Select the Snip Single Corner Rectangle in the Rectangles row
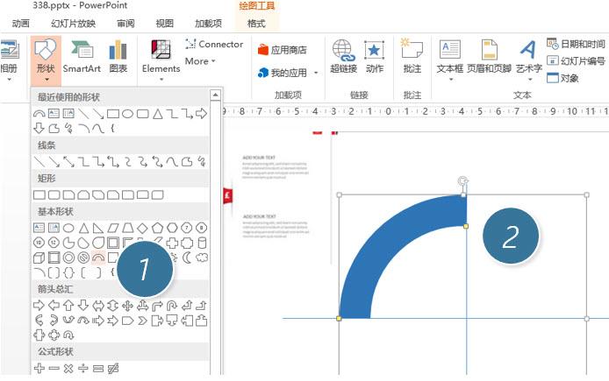 click(68, 194)
